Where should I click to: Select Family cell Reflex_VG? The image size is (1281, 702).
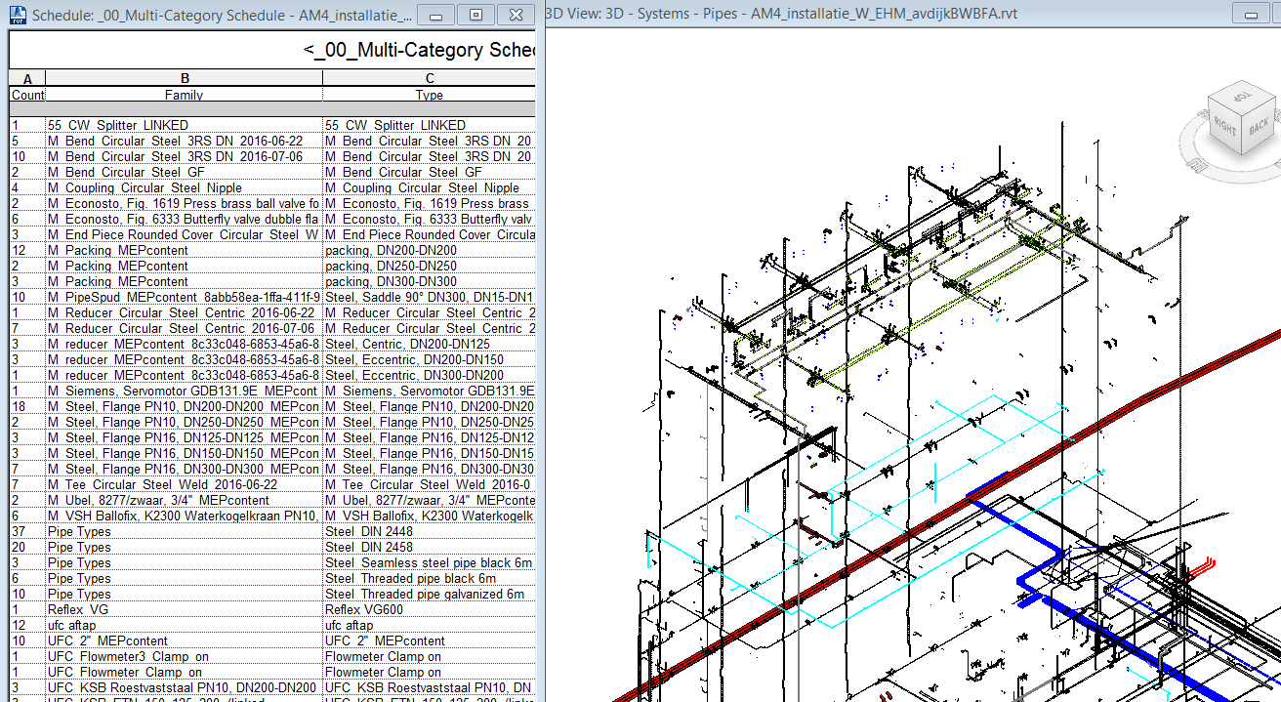click(x=184, y=609)
